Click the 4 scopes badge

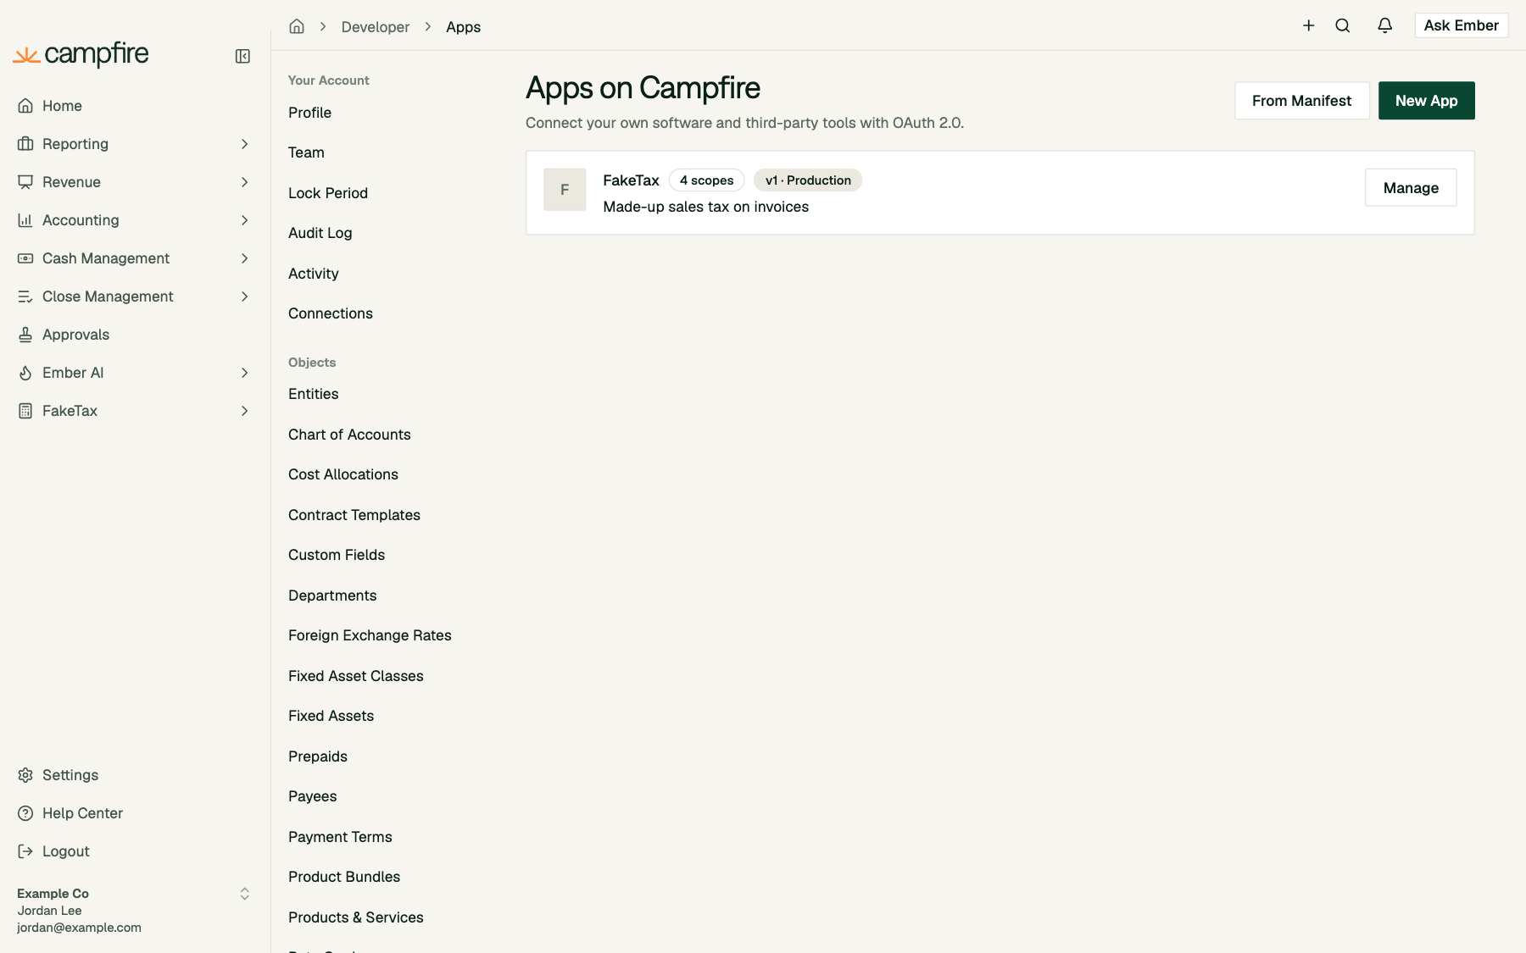pos(706,180)
